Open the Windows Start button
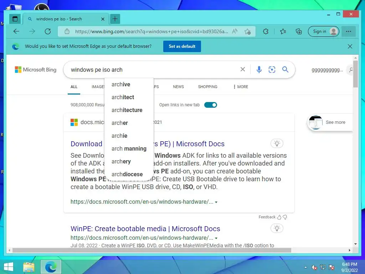 coord(9,267)
